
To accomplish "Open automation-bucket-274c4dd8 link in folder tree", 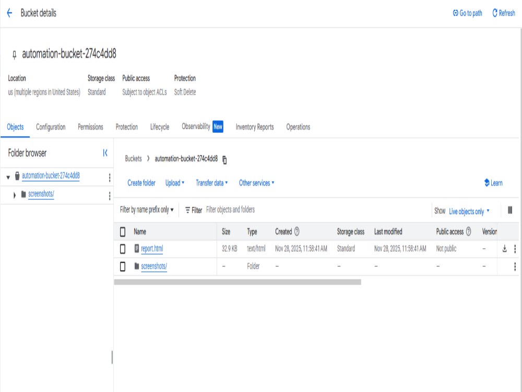I will pyautogui.click(x=51, y=176).
